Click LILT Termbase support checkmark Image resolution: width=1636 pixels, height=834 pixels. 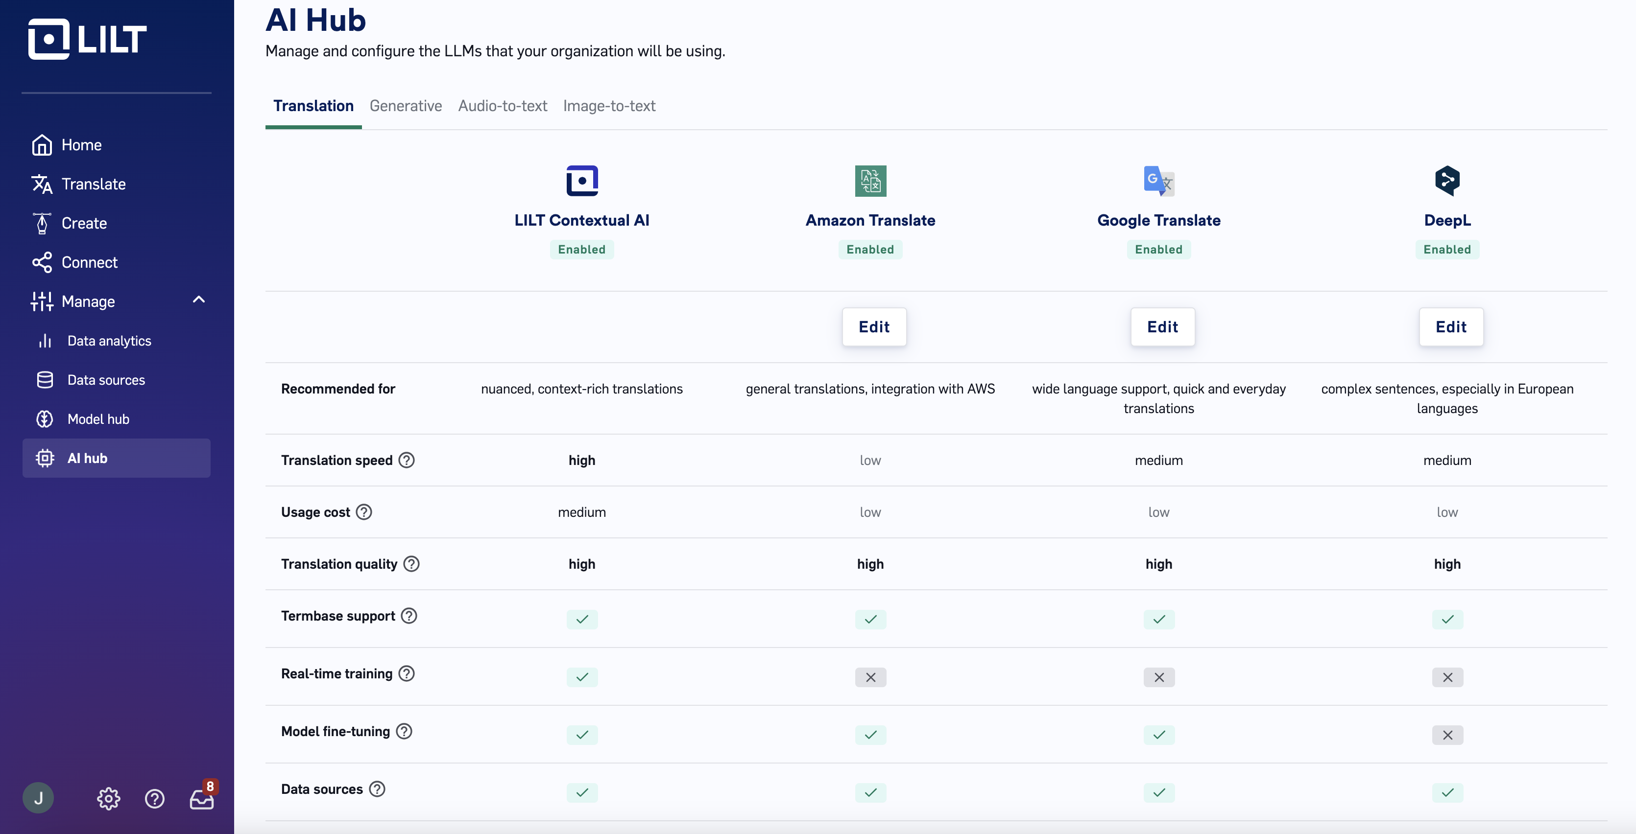point(582,620)
